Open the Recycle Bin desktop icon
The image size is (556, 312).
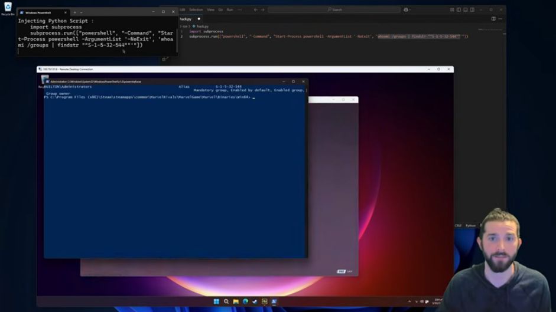[x=8, y=8]
